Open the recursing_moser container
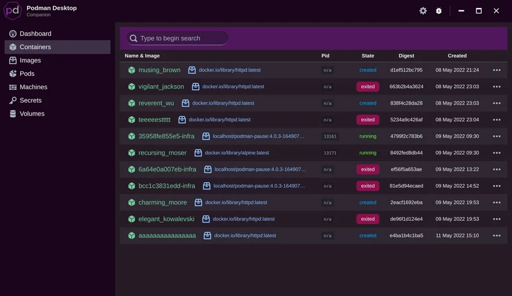 click(x=162, y=153)
